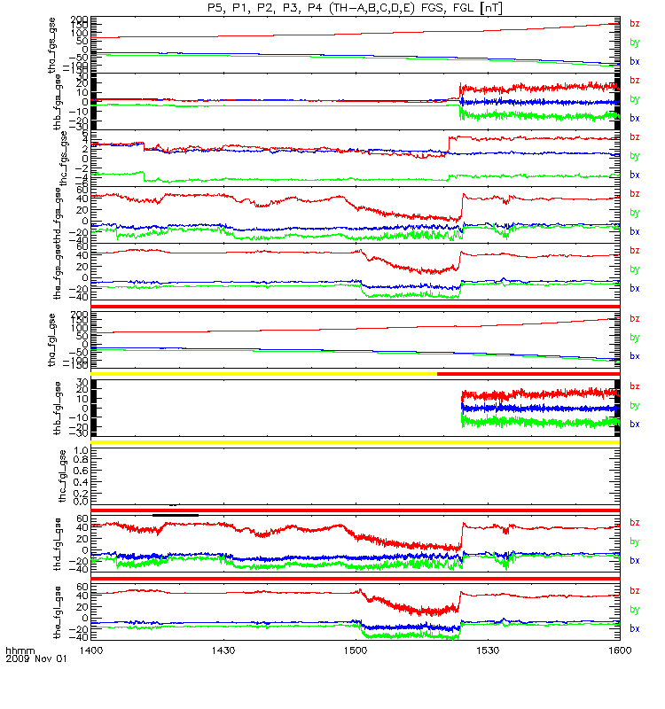Click the thd_fgl_gse y-axis label
Image resolution: width=665 pixels, height=709 pixels.
click(58, 544)
